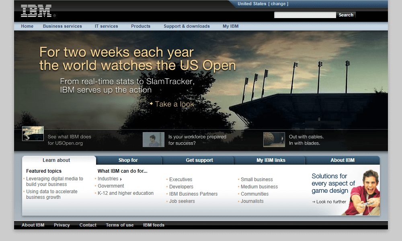Switch to the Get support tab

pos(199,160)
